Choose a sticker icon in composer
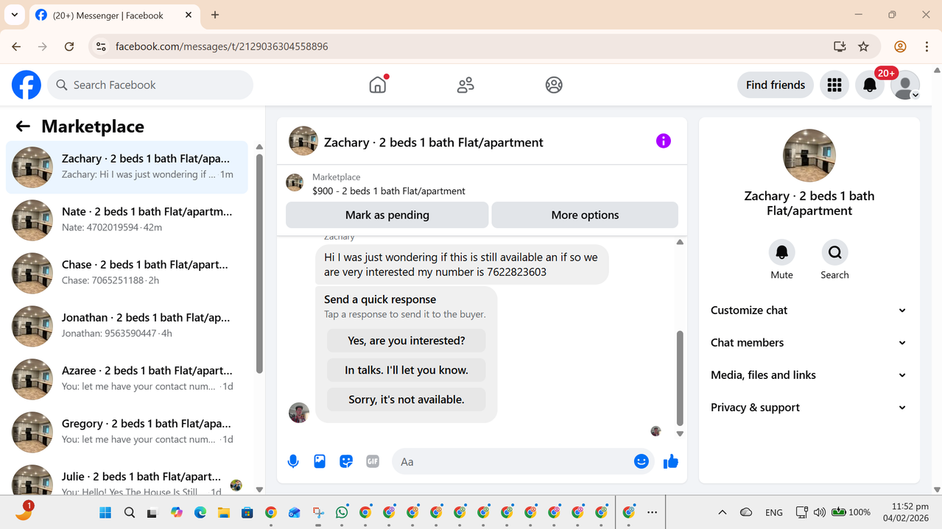 click(x=346, y=461)
